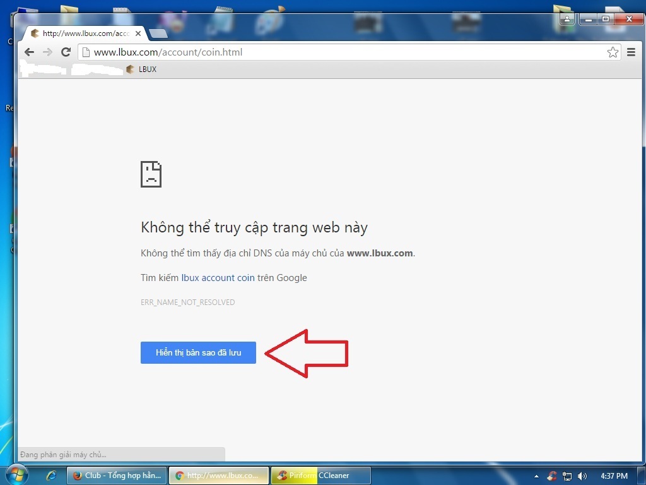Go back to the previous page
646x485 pixels.
tap(29, 52)
